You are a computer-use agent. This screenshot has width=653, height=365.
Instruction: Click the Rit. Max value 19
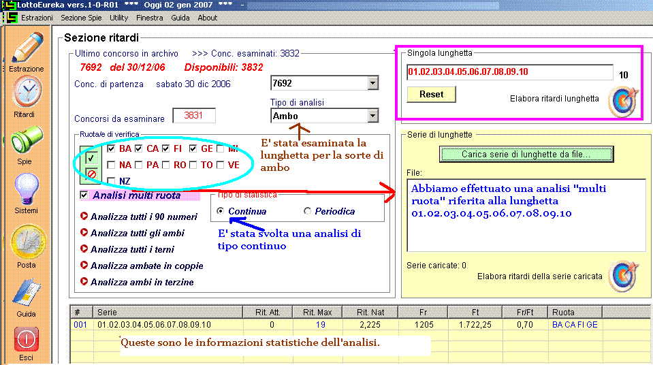(320, 325)
